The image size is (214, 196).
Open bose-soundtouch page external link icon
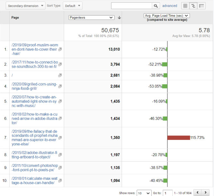click(60, 64)
